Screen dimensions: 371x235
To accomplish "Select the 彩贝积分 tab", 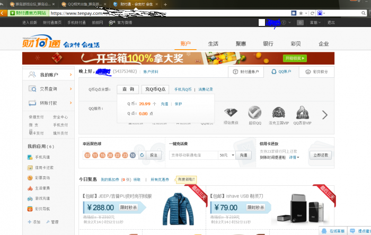I will 316,72.
